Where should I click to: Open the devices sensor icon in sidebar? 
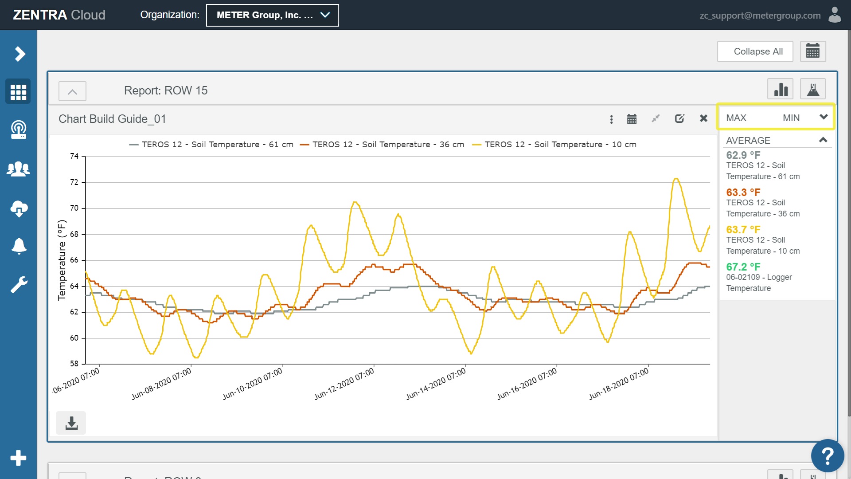pyautogui.click(x=18, y=130)
